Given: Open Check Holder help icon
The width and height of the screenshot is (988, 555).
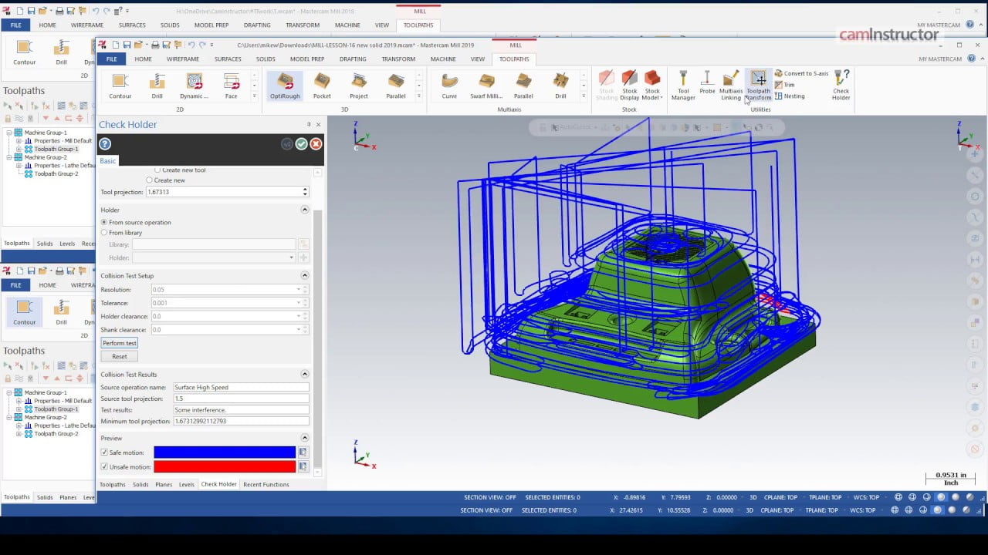Looking at the screenshot, I should [x=105, y=144].
